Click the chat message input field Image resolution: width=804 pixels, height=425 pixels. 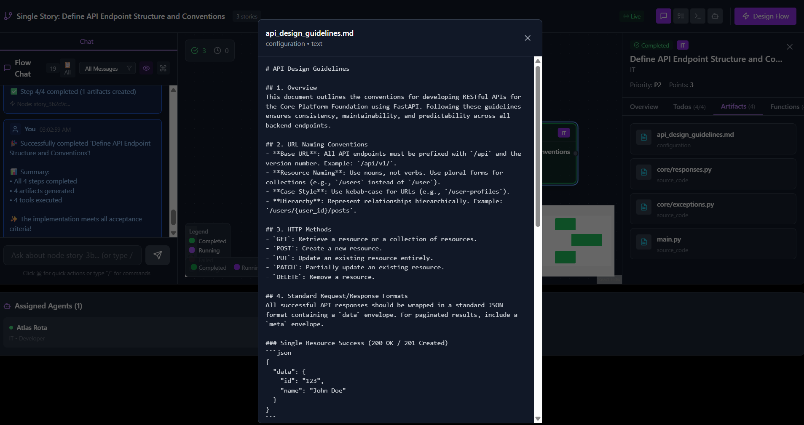72,255
